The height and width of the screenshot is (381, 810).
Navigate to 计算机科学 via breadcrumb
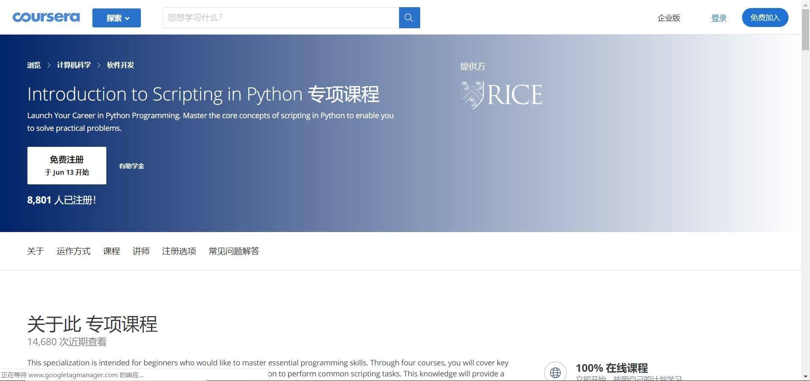pos(74,65)
